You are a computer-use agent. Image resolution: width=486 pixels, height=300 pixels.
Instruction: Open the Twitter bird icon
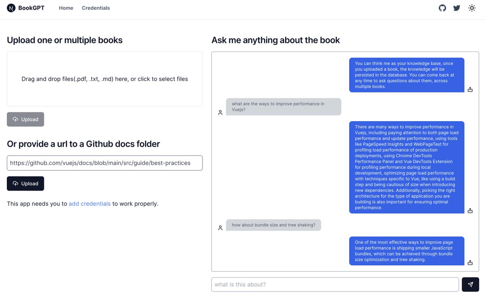pos(457,8)
